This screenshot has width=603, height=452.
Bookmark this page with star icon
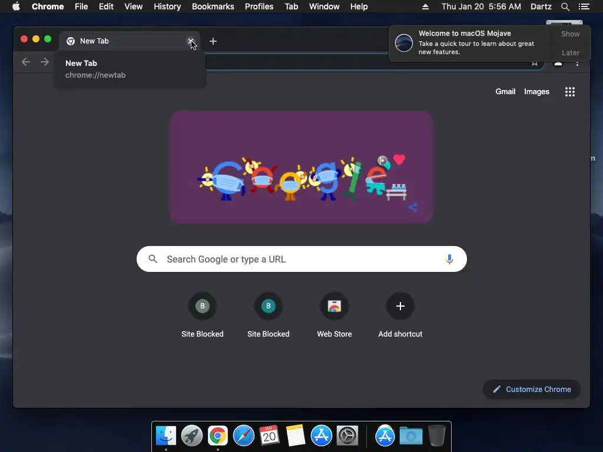click(x=535, y=64)
